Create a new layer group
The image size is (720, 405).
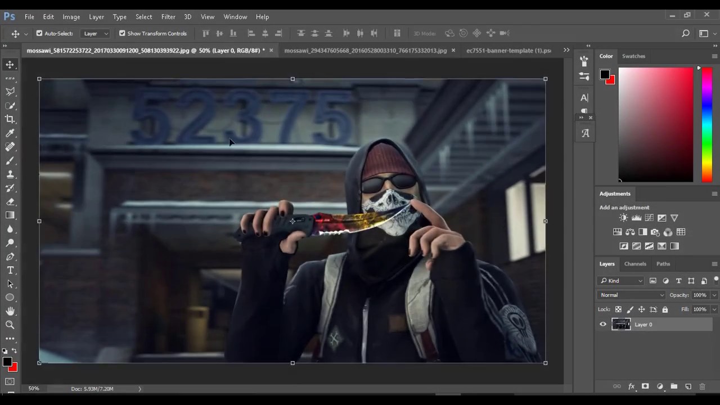click(x=674, y=386)
